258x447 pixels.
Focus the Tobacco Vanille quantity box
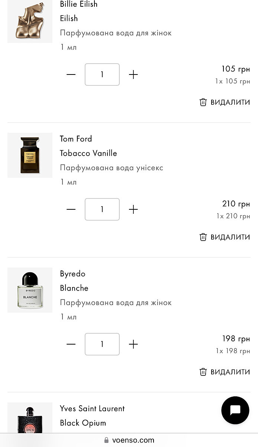click(x=102, y=209)
